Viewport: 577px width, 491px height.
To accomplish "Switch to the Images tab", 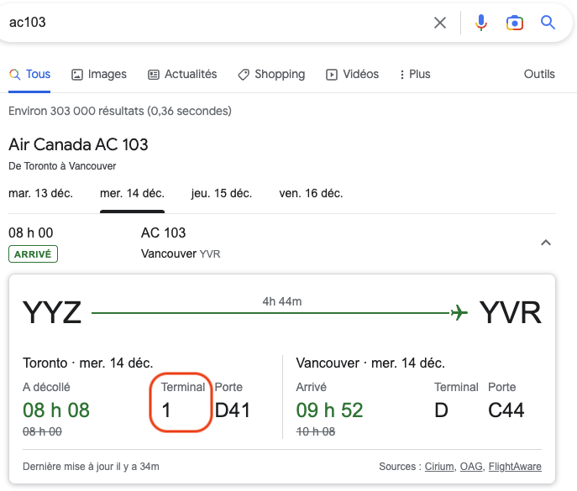I will point(99,74).
